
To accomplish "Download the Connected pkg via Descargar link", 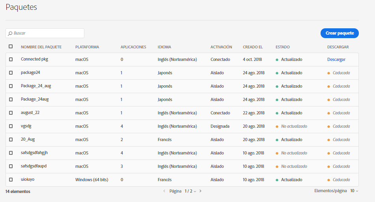I will coord(336,60).
